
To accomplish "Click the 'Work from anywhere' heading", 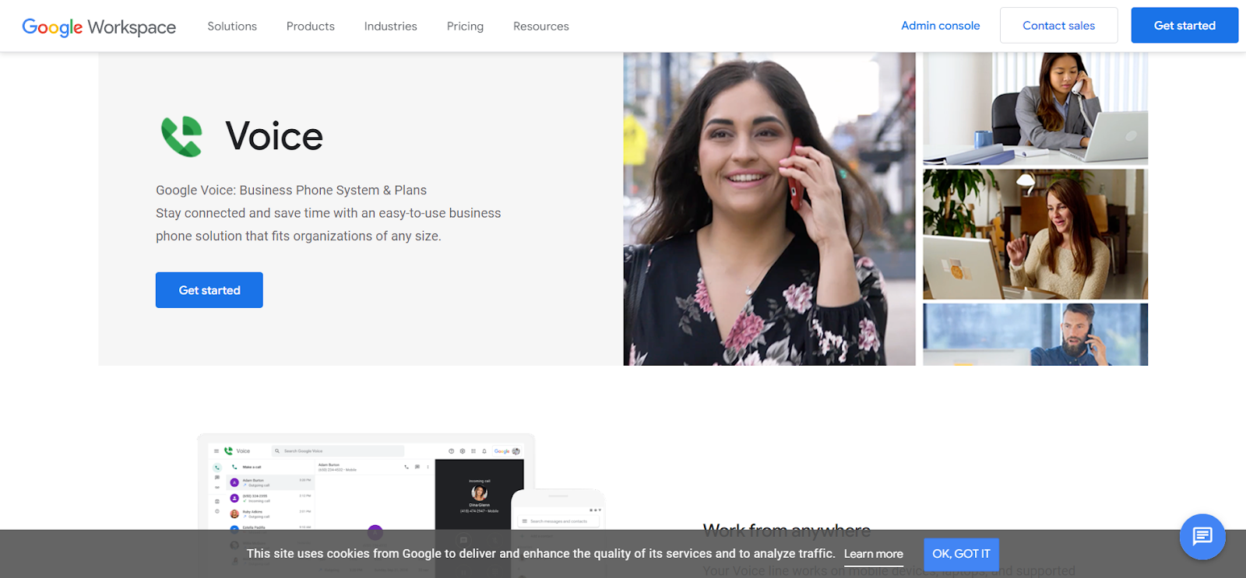I will tap(787, 531).
